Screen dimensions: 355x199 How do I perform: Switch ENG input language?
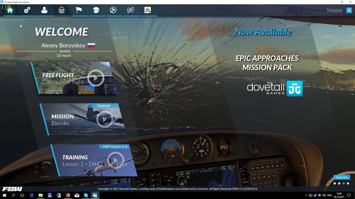click(x=330, y=195)
